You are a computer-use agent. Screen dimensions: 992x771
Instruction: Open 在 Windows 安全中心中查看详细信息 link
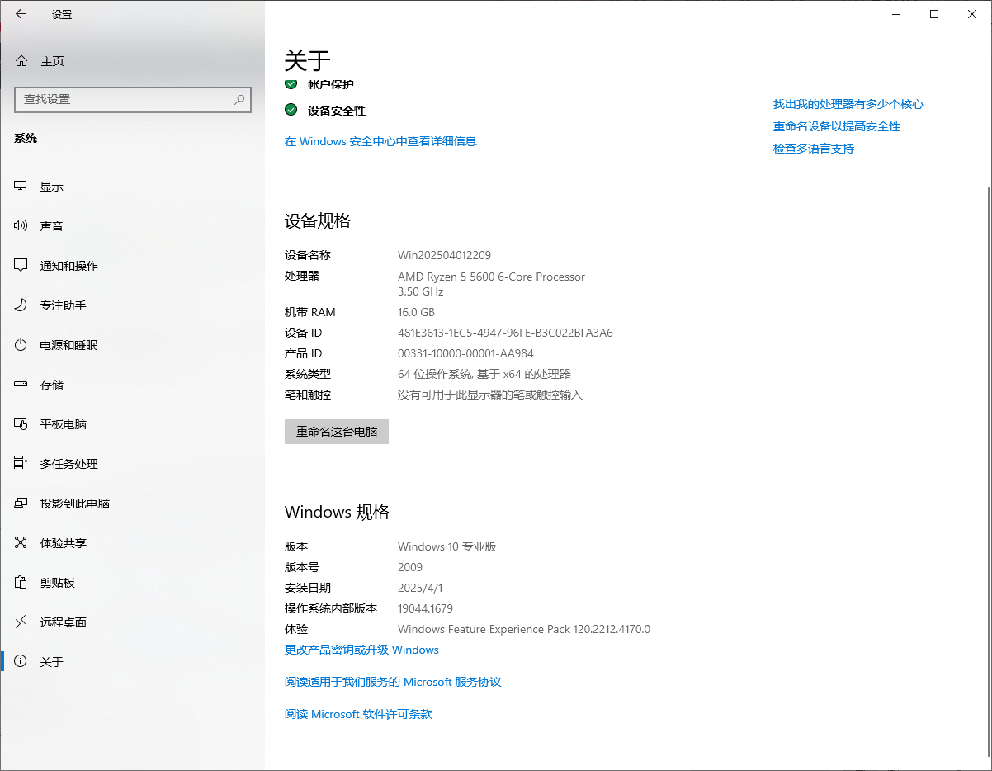point(380,141)
